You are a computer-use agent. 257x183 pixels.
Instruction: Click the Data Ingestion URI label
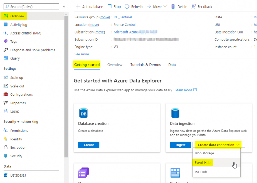click(229, 32)
